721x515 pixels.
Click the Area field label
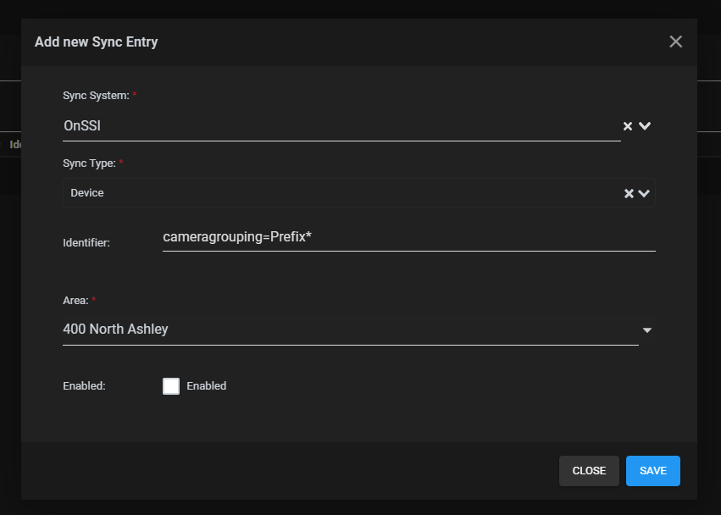click(x=75, y=300)
